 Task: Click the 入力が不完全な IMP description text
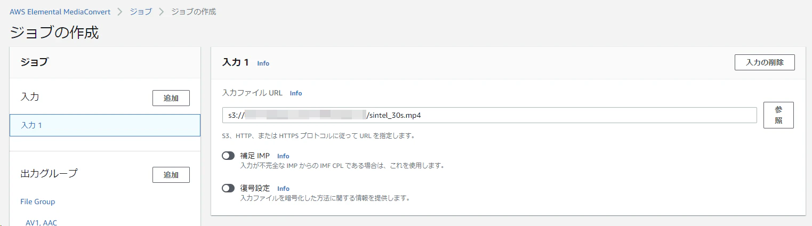(x=342, y=166)
